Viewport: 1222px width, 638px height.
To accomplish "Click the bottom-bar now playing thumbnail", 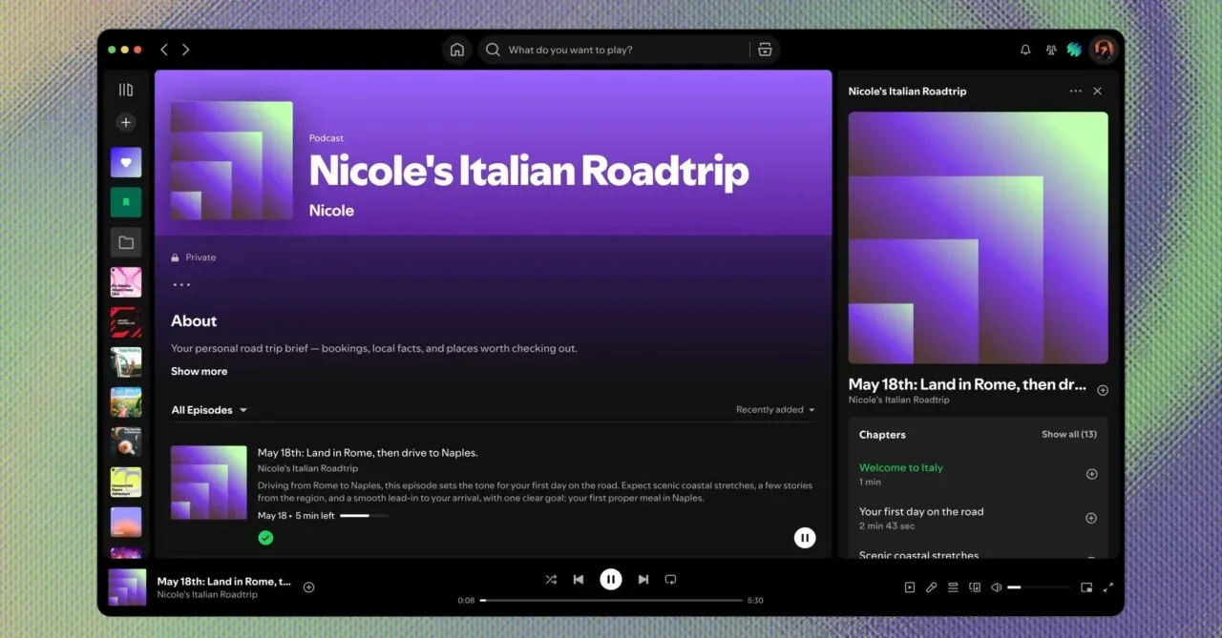I will click(127, 587).
